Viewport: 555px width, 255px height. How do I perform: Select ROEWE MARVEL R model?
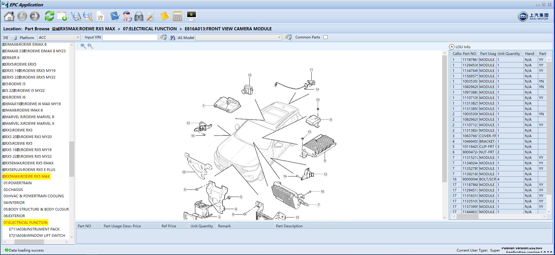tap(28, 117)
